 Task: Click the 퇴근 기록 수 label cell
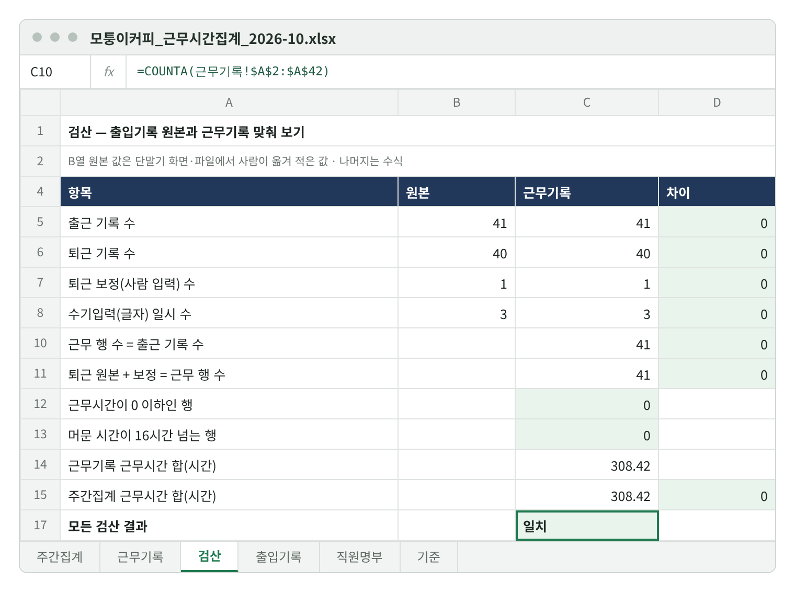click(229, 253)
